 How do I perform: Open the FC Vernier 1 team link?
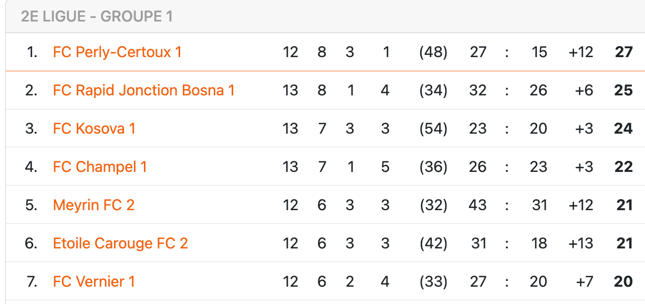click(x=94, y=281)
